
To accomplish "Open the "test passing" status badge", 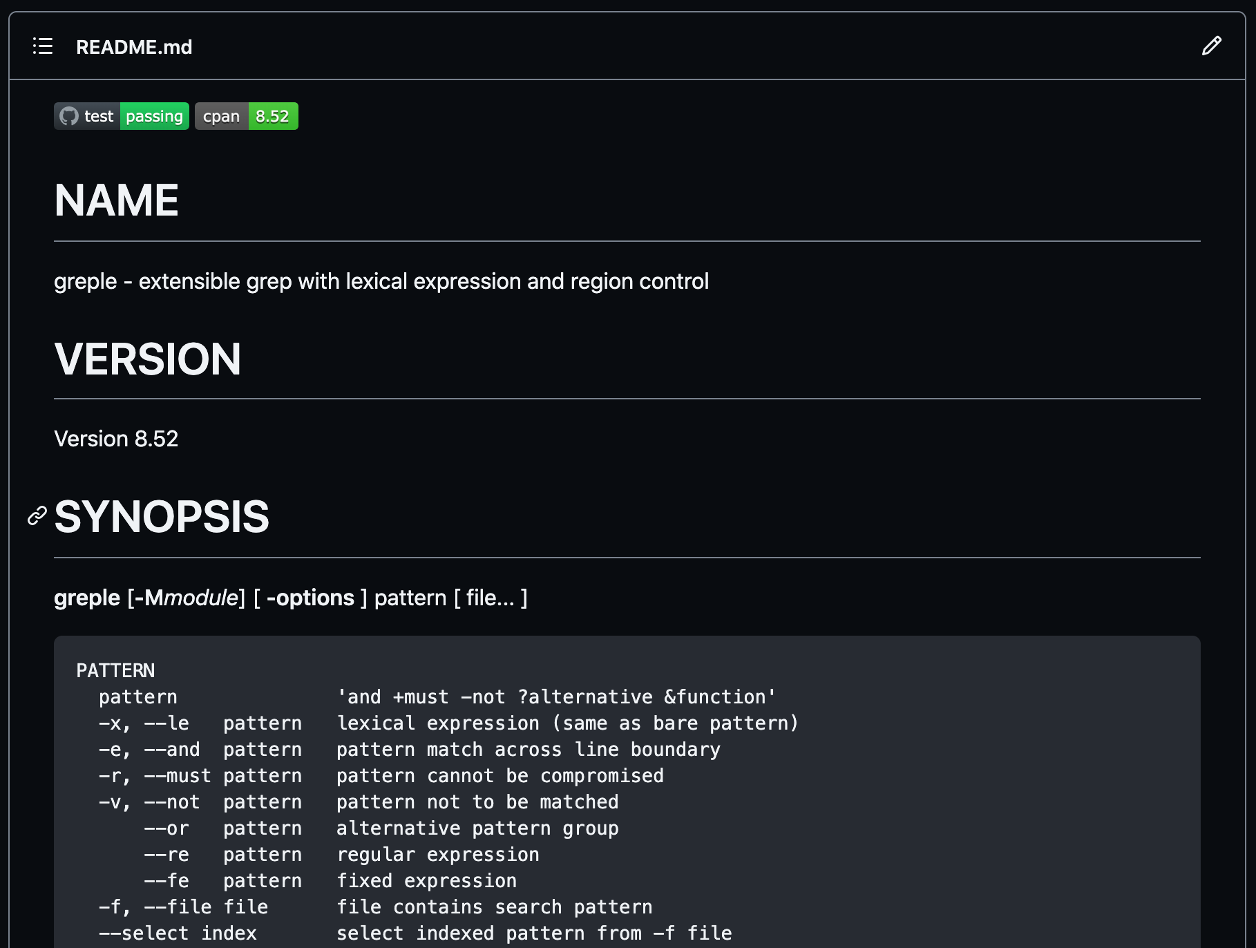I will (x=122, y=116).
